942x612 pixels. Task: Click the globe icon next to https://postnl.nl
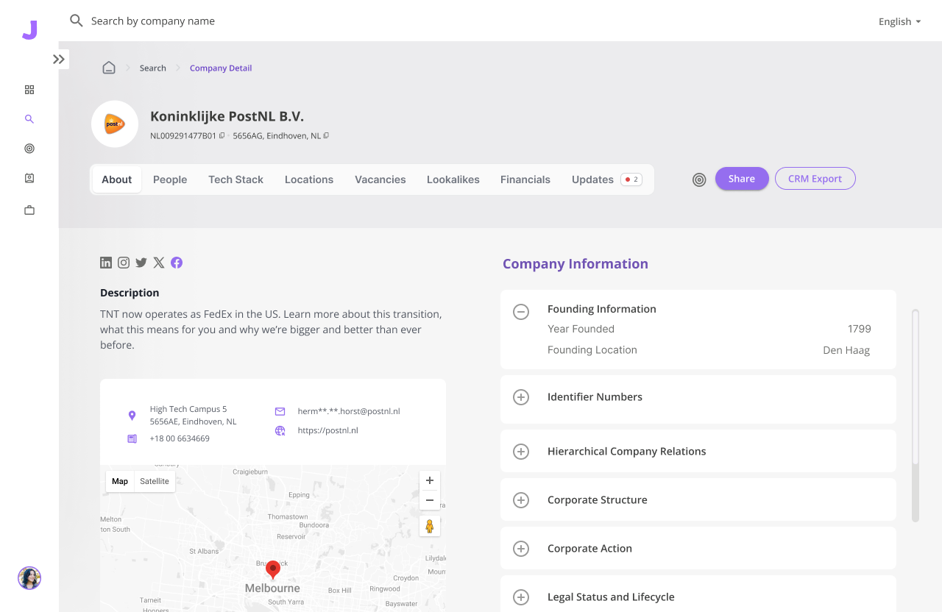[x=280, y=431]
